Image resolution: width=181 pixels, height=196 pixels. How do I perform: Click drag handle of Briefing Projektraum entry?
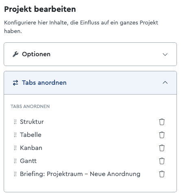click(x=15, y=174)
